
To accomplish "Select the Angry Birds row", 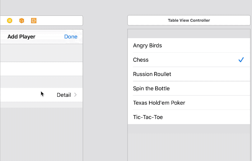I will pyautogui.click(x=189, y=45).
